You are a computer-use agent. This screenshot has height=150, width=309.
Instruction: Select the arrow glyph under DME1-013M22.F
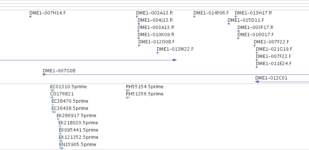158,53
